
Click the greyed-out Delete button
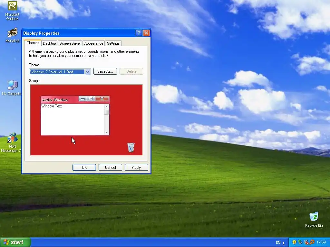[x=131, y=71]
